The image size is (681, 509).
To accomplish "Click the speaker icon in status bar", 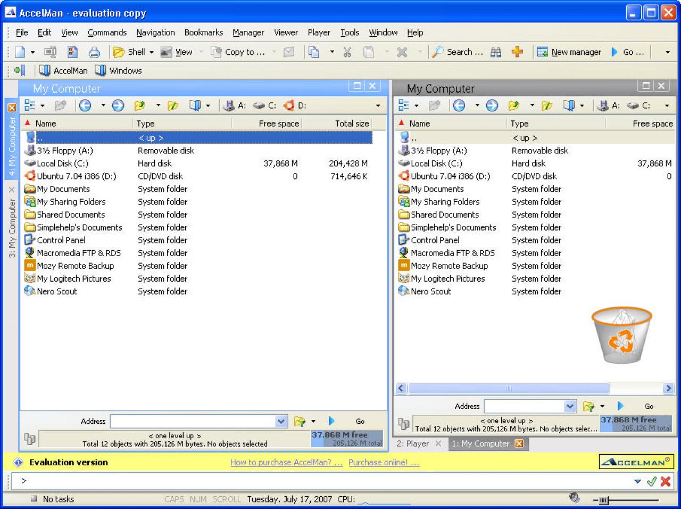I will coord(574,498).
